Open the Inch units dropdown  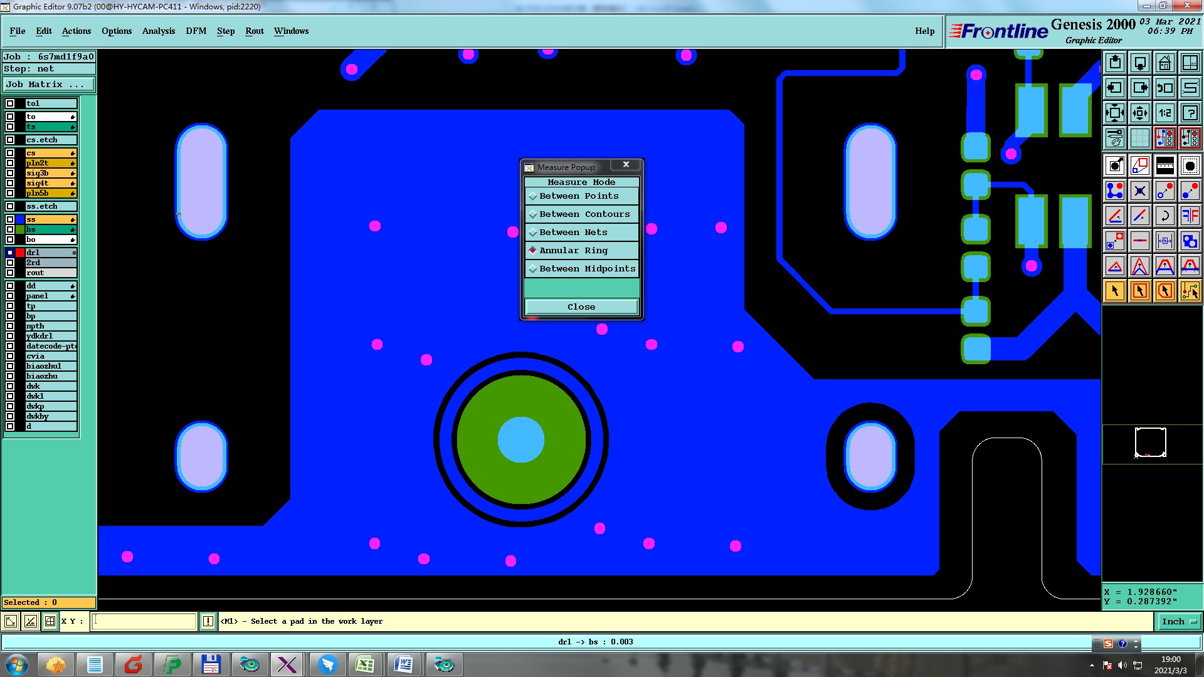pos(1179,622)
